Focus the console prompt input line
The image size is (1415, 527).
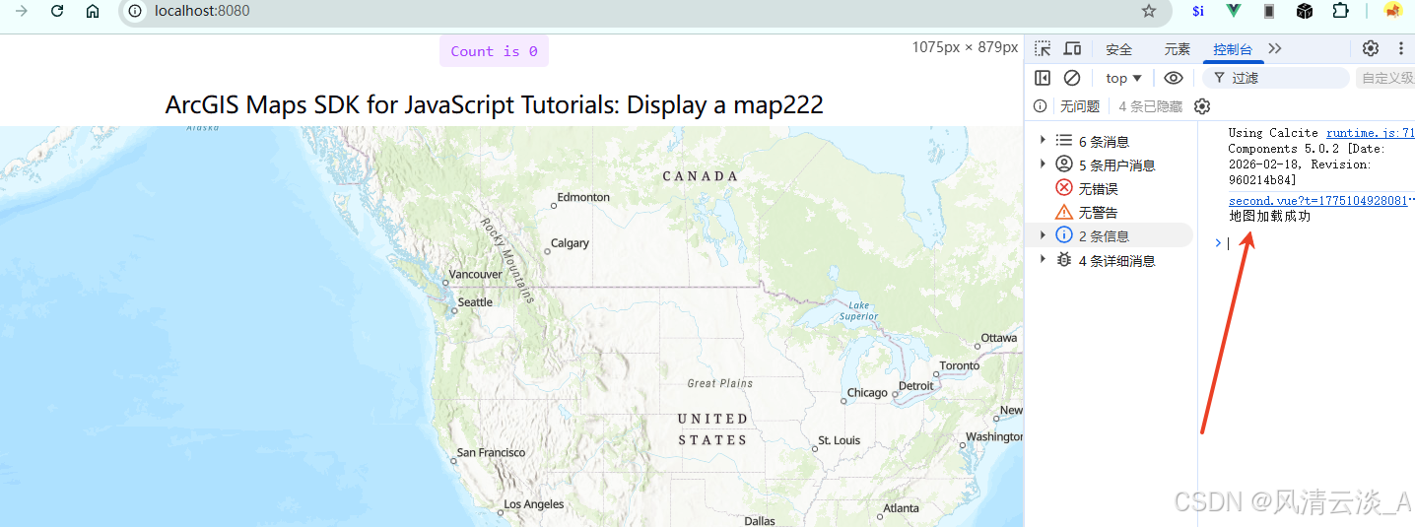(1320, 243)
